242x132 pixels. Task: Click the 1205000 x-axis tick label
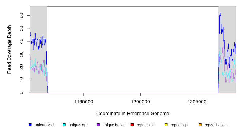tap(197, 101)
